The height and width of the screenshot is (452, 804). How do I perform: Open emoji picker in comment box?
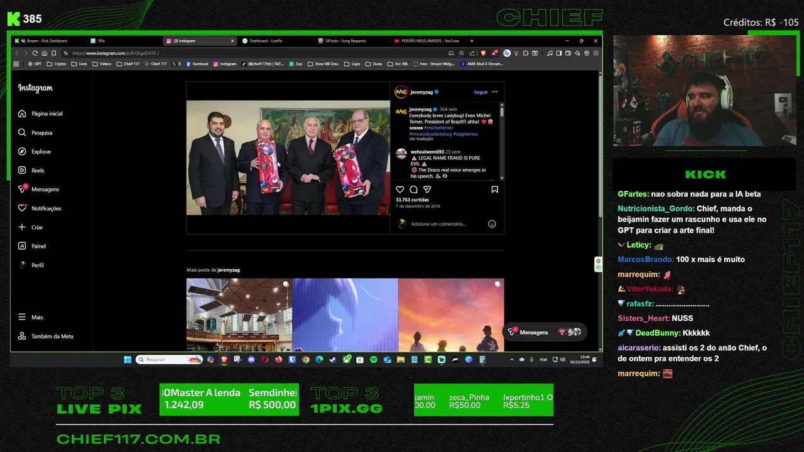(492, 224)
